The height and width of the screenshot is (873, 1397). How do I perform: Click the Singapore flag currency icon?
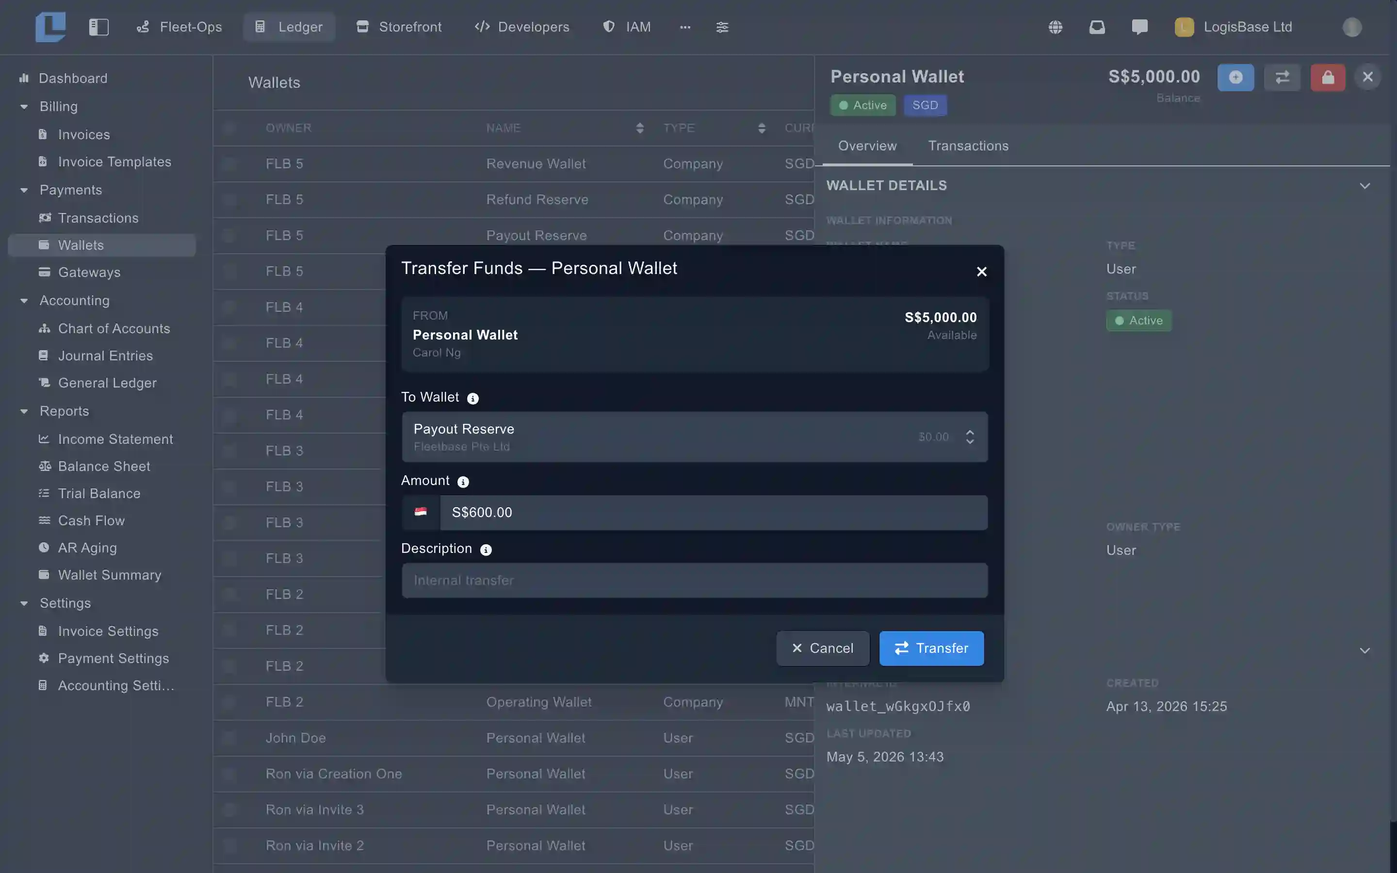(x=421, y=512)
